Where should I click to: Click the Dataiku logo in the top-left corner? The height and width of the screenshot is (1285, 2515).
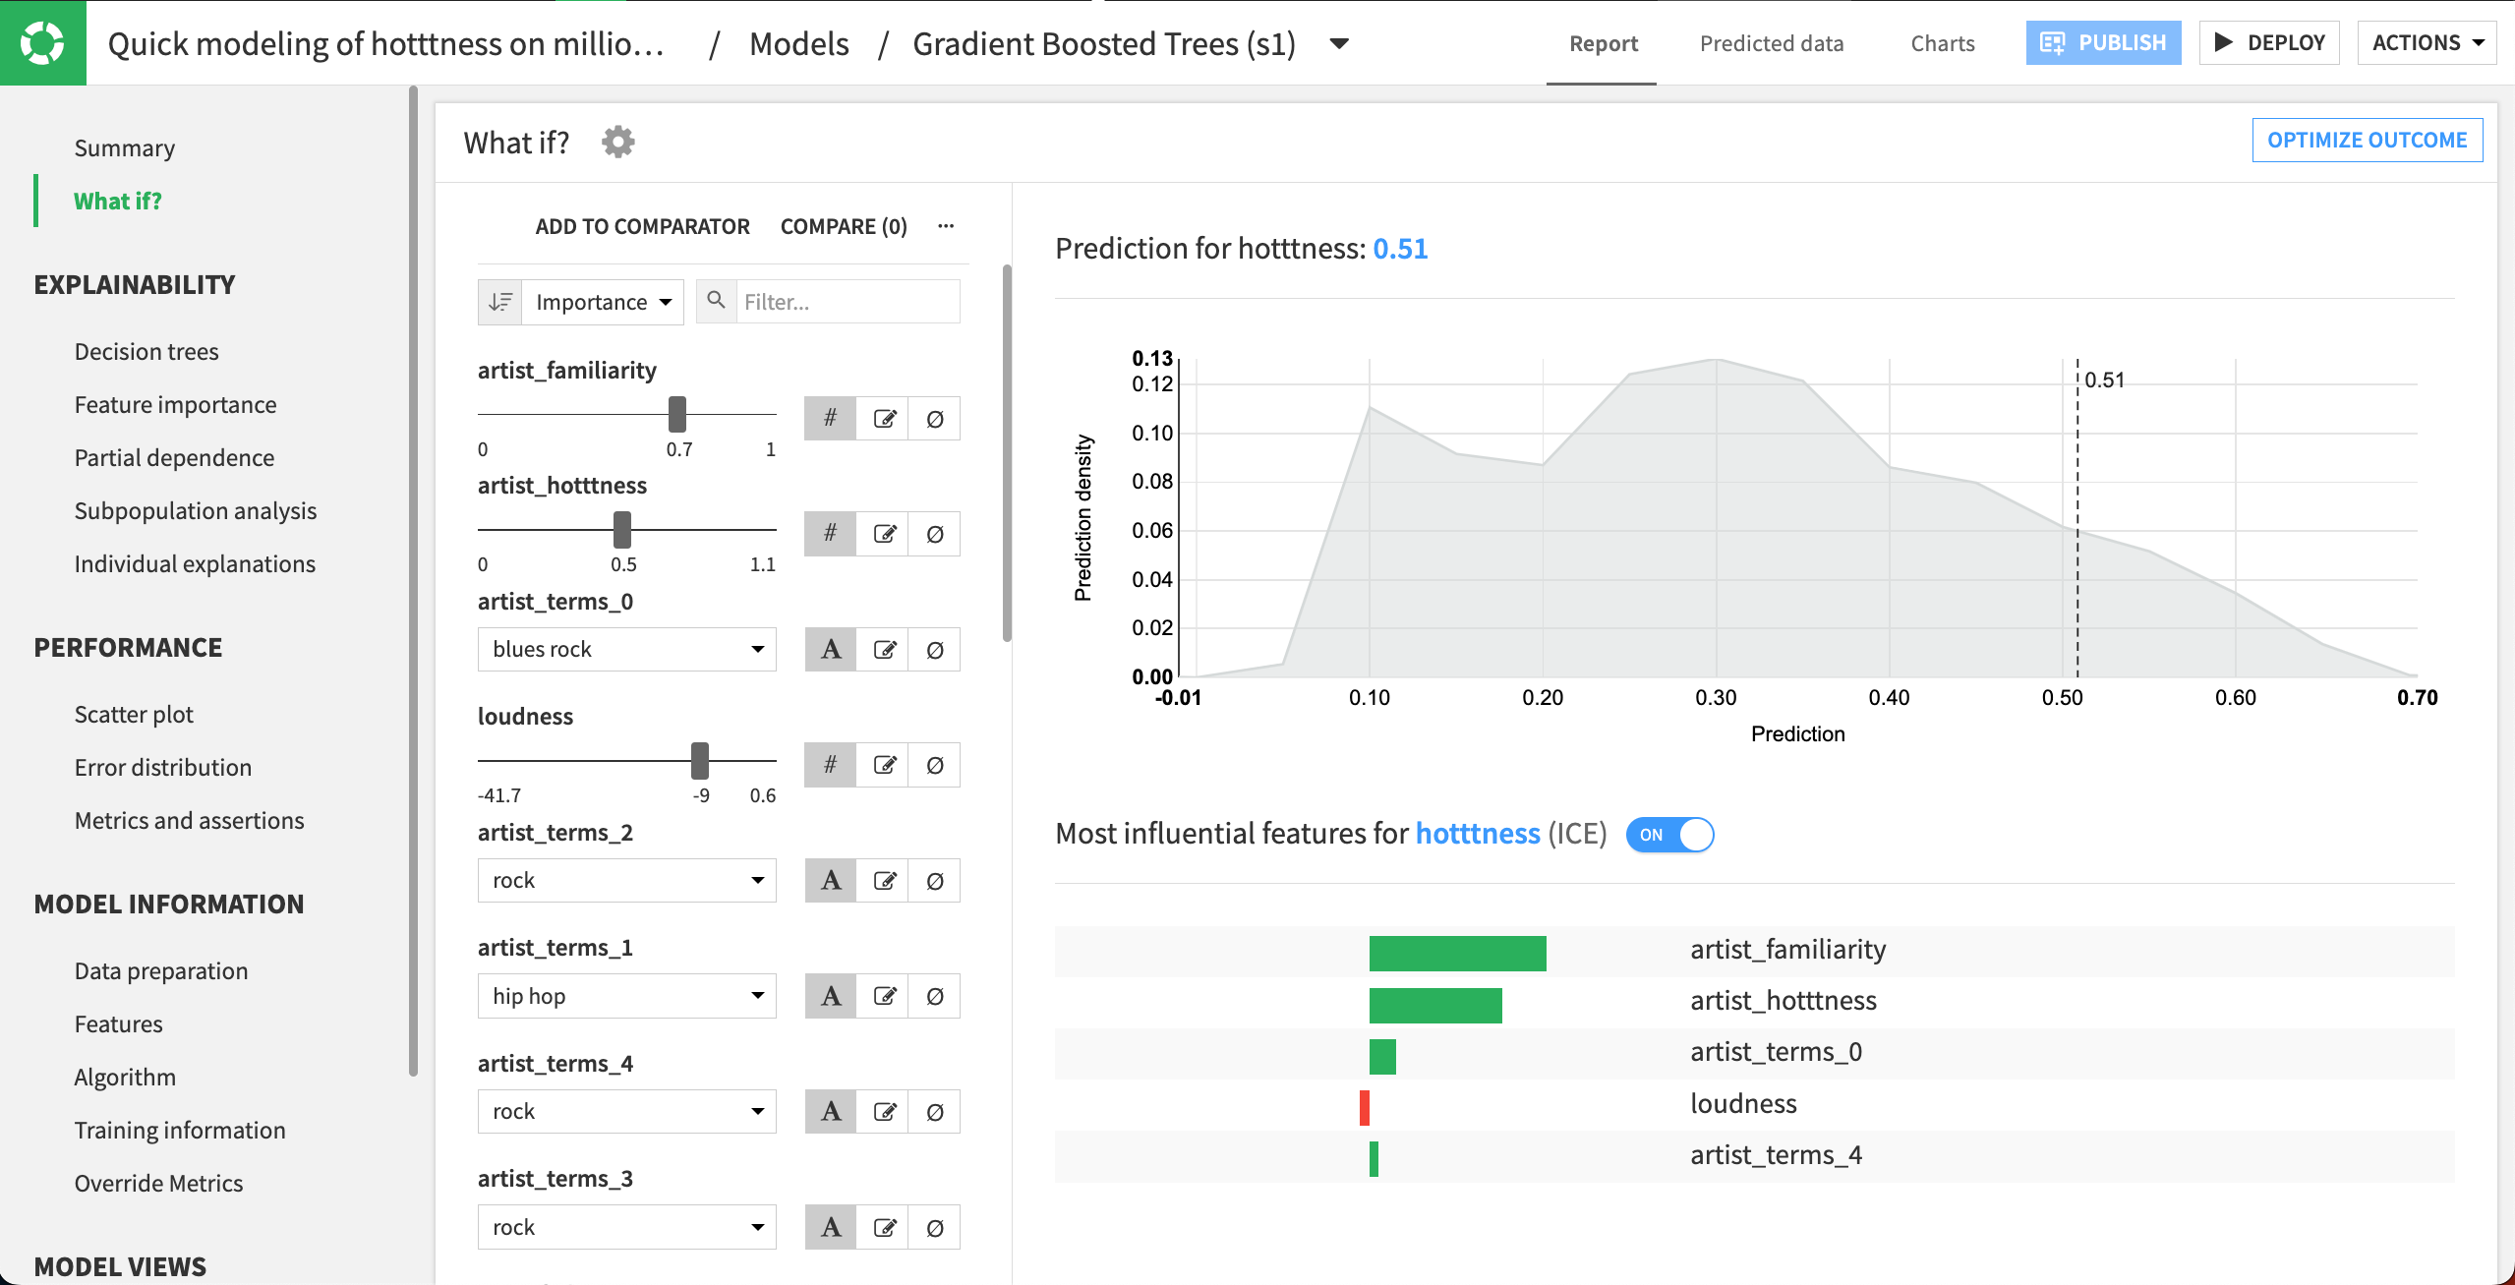[x=42, y=42]
